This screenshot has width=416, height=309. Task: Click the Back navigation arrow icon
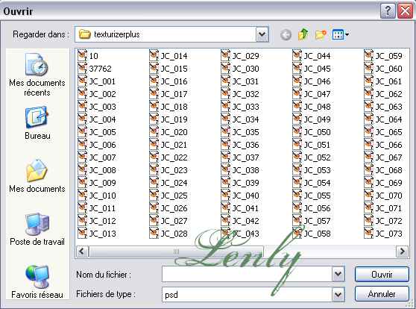click(x=286, y=34)
